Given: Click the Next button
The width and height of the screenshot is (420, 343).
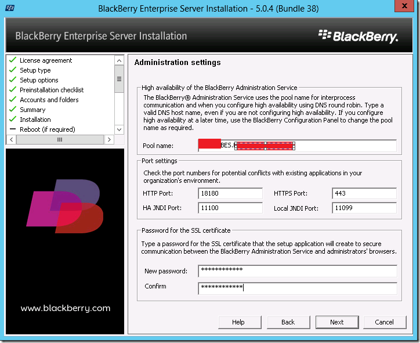Looking at the screenshot, I should tap(337, 322).
